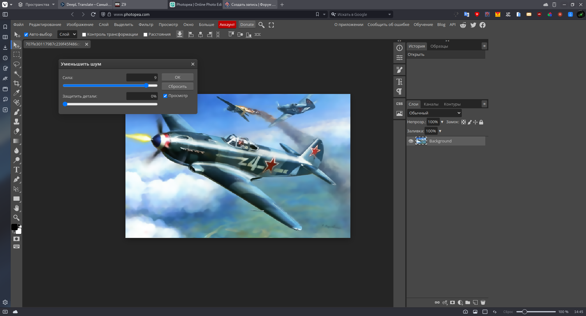The image size is (586, 316).
Task: Enable Контроль трансформации checkbox
Action: (84, 34)
